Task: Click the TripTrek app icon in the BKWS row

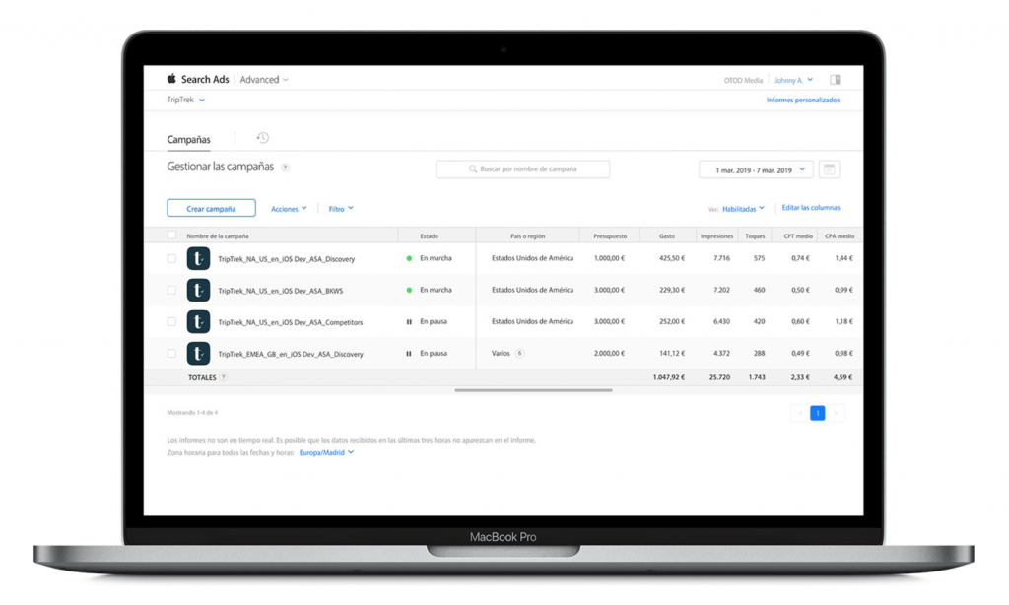Action: [x=198, y=291]
